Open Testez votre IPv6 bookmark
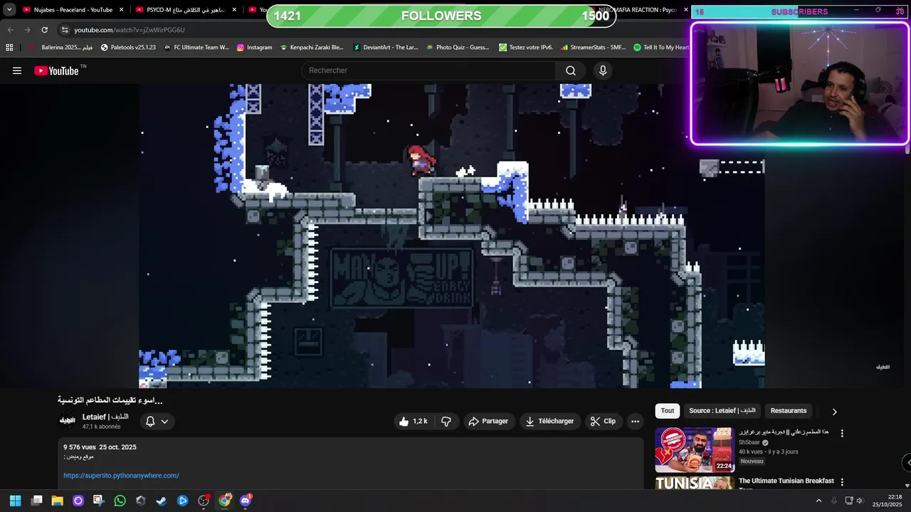 point(526,48)
